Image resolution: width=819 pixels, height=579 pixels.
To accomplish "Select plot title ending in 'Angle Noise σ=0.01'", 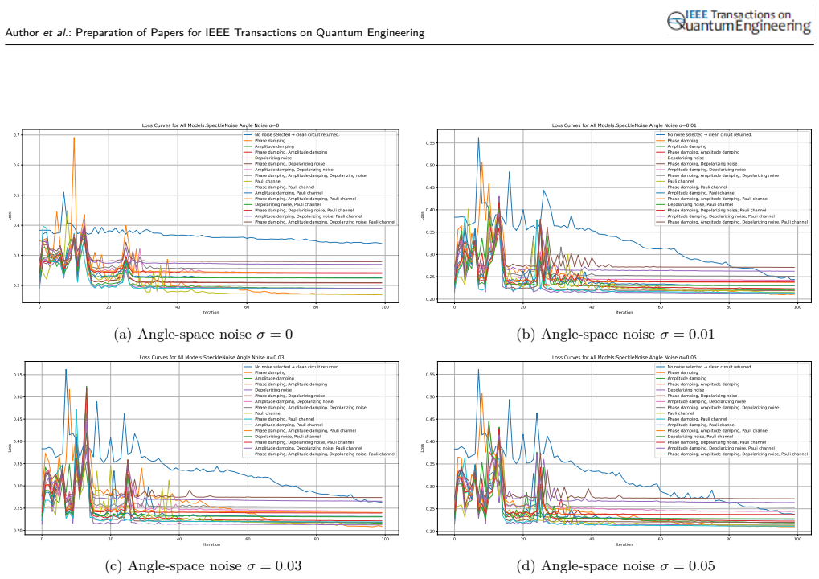I will [624, 125].
